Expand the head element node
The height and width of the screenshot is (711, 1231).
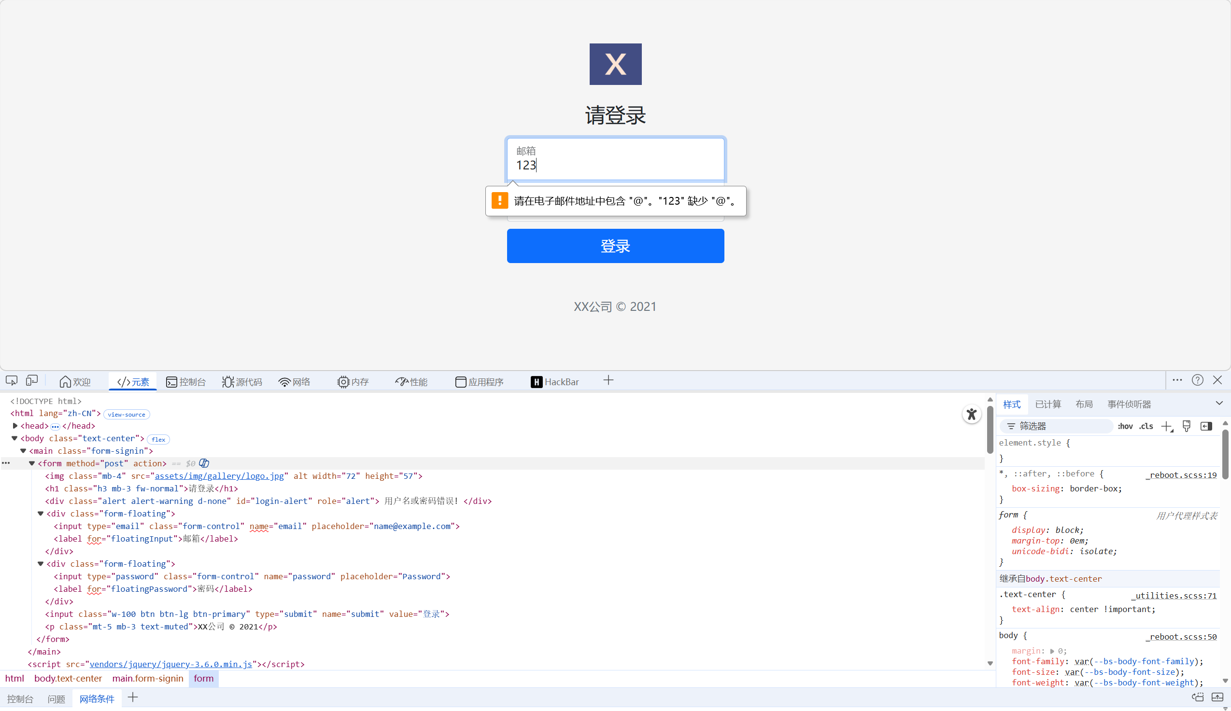point(15,426)
